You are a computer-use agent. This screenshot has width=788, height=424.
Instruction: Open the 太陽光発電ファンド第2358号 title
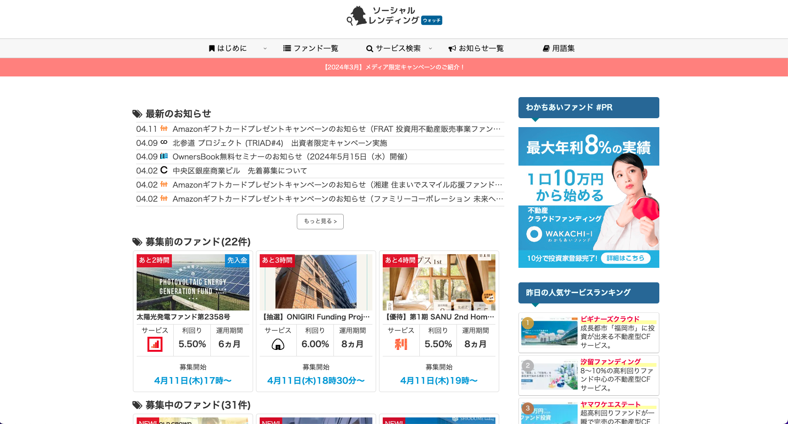point(184,317)
